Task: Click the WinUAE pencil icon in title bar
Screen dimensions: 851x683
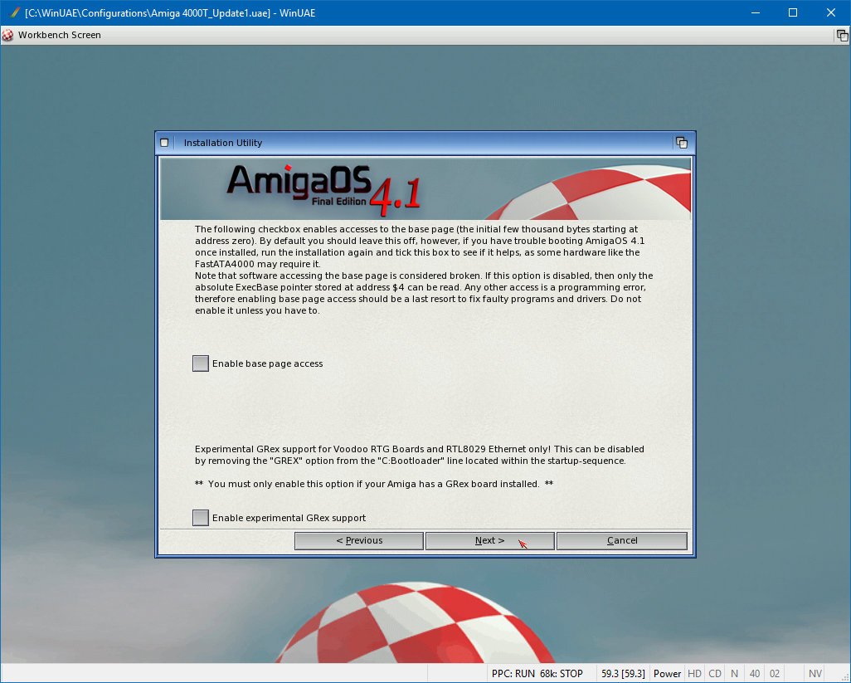Action: [x=13, y=12]
